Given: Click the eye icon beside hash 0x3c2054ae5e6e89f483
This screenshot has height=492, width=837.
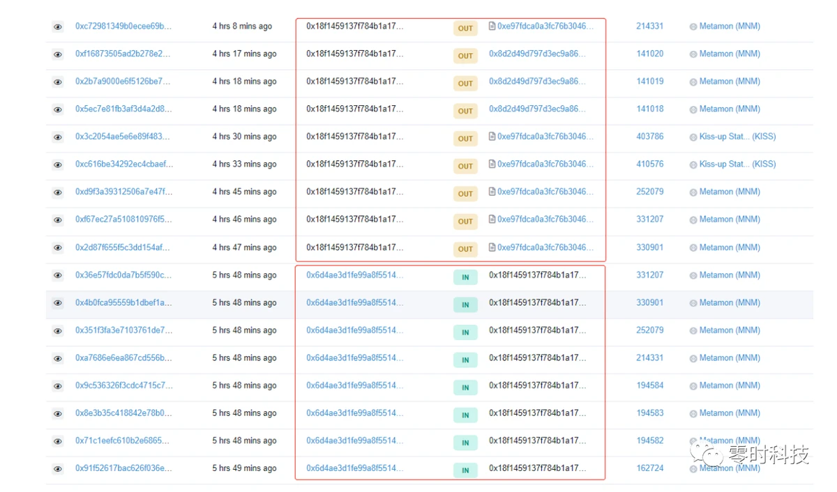Looking at the screenshot, I should click(x=58, y=137).
